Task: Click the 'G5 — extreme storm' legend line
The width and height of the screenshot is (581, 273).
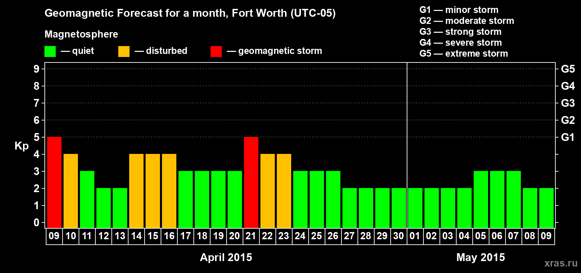Action: (464, 54)
